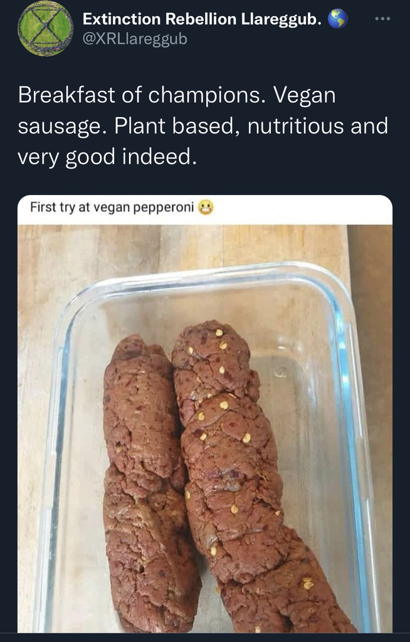The height and width of the screenshot is (642, 410).
Task: Visit the @XRLlareggub handle link
Action: point(135,39)
